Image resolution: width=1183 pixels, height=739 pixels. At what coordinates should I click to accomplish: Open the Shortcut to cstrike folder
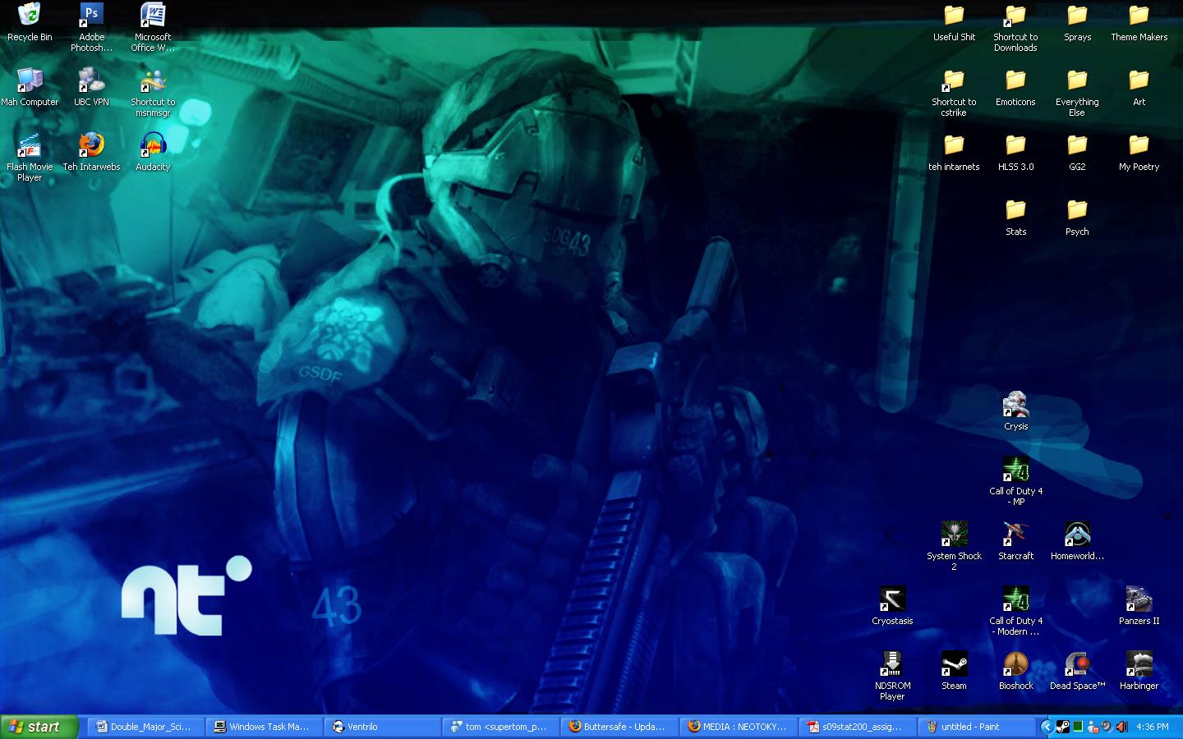click(954, 92)
